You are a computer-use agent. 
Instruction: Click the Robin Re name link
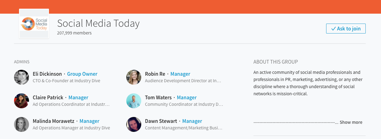tap(155, 74)
